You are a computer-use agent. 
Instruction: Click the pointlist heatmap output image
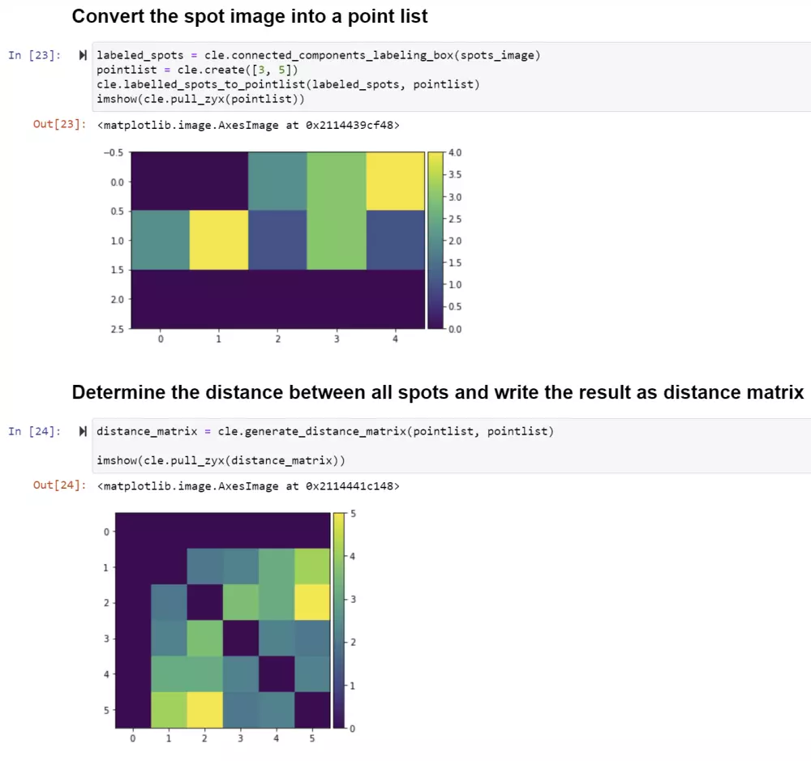pyautogui.click(x=277, y=240)
